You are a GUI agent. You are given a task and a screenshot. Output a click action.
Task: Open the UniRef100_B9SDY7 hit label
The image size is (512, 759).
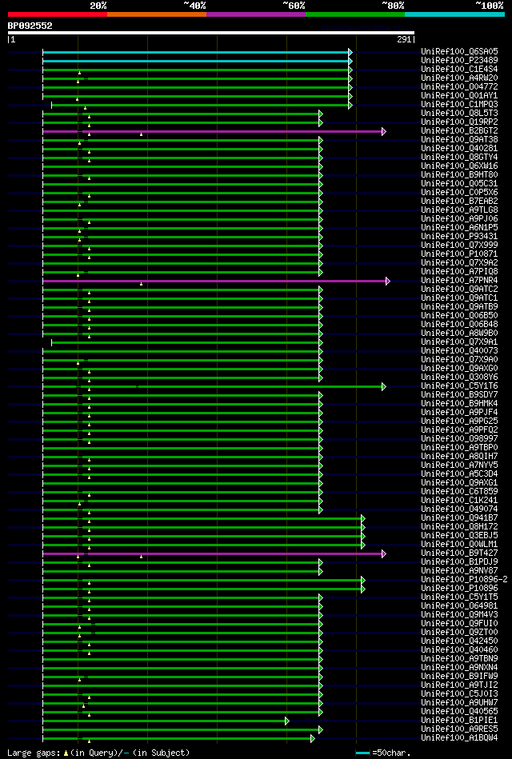[459, 394]
